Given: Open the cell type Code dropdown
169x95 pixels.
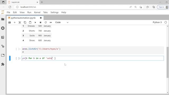Looking at the screenshot, I should (x=62, y=22).
